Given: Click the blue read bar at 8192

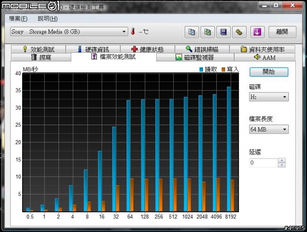Looking at the screenshot, I should [228, 149].
